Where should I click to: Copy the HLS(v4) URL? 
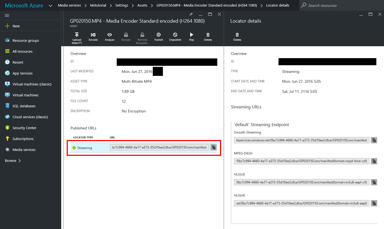click(x=374, y=203)
